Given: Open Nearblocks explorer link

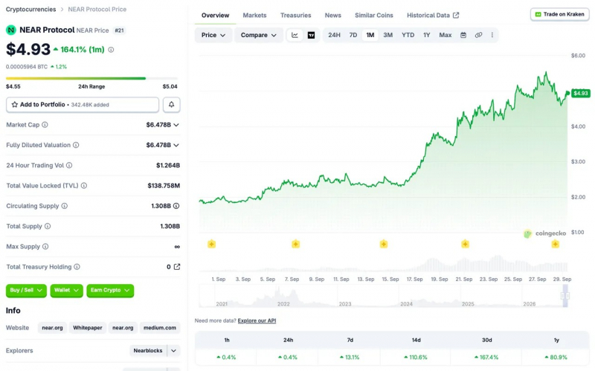Looking at the screenshot, I should pyautogui.click(x=148, y=350).
